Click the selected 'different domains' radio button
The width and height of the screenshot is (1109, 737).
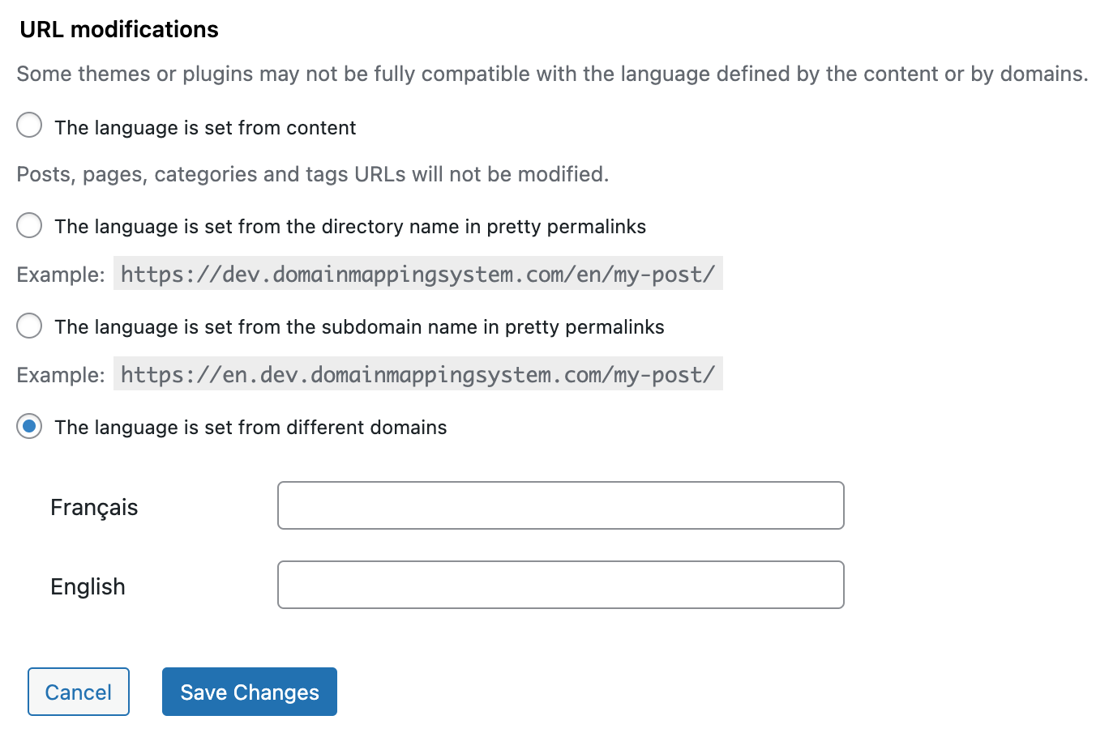click(29, 426)
